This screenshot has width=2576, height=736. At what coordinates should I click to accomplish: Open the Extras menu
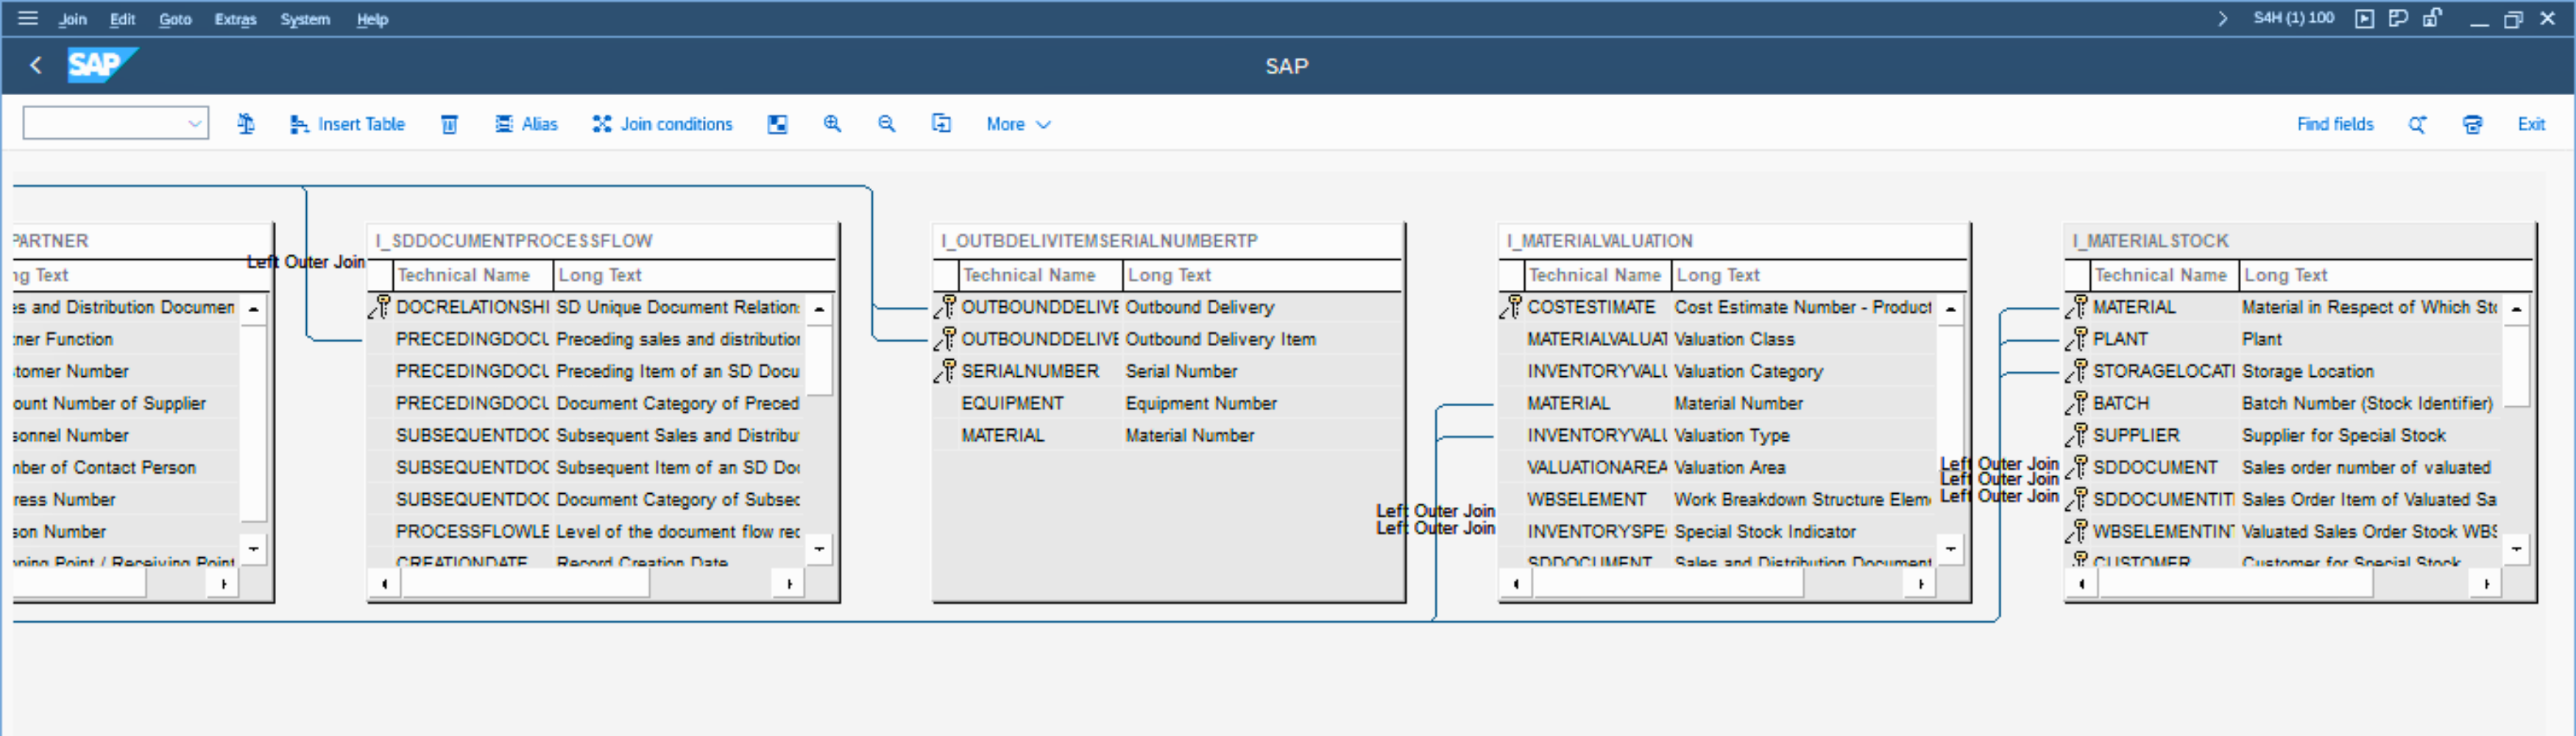(235, 19)
